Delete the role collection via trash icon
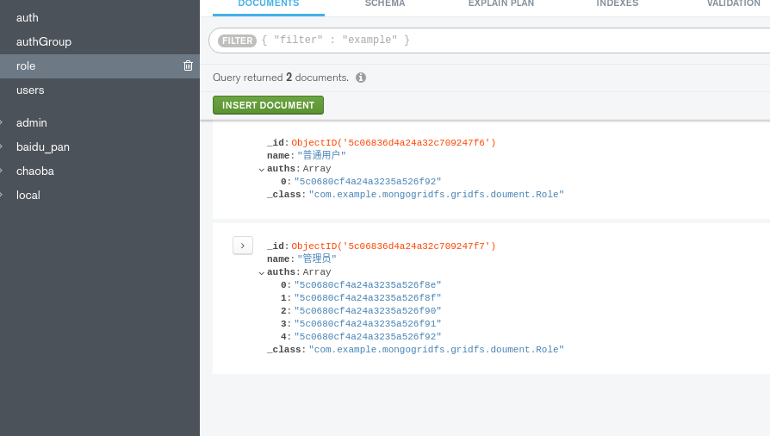This screenshot has height=436, width=770. click(x=188, y=65)
